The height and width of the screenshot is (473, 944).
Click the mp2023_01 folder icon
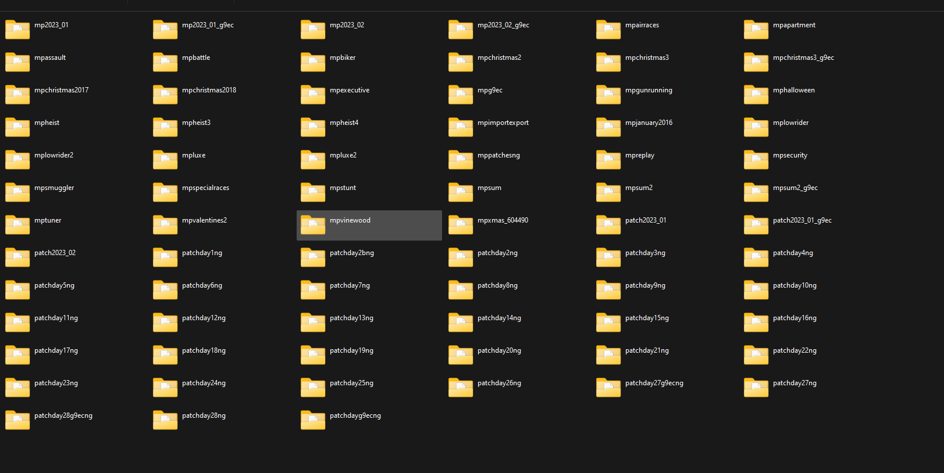17,30
